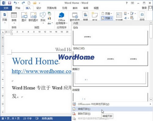Click the gallery scroll down arrow

pos(151,100)
